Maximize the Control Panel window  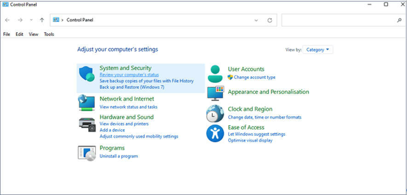pos(386,5)
